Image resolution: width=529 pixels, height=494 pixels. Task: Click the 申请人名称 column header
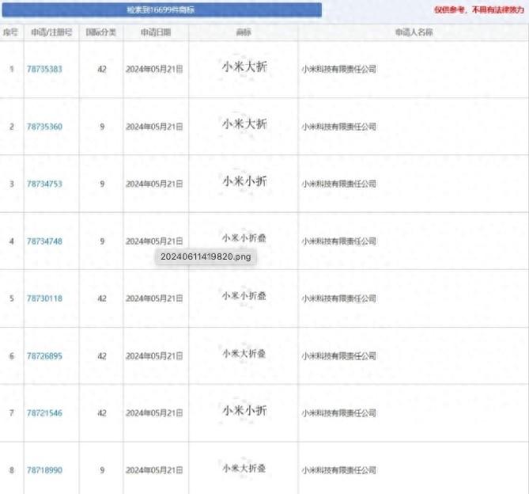pyautogui.click(x=414, y=32)
